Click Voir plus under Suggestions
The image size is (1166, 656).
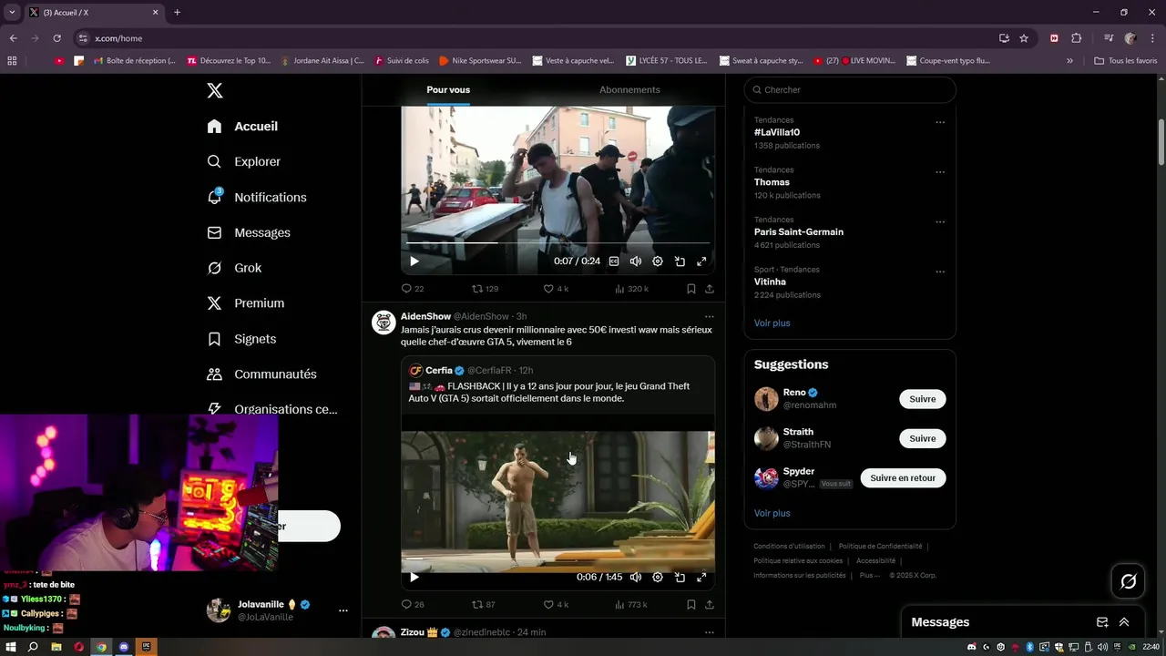coord(772,513)
